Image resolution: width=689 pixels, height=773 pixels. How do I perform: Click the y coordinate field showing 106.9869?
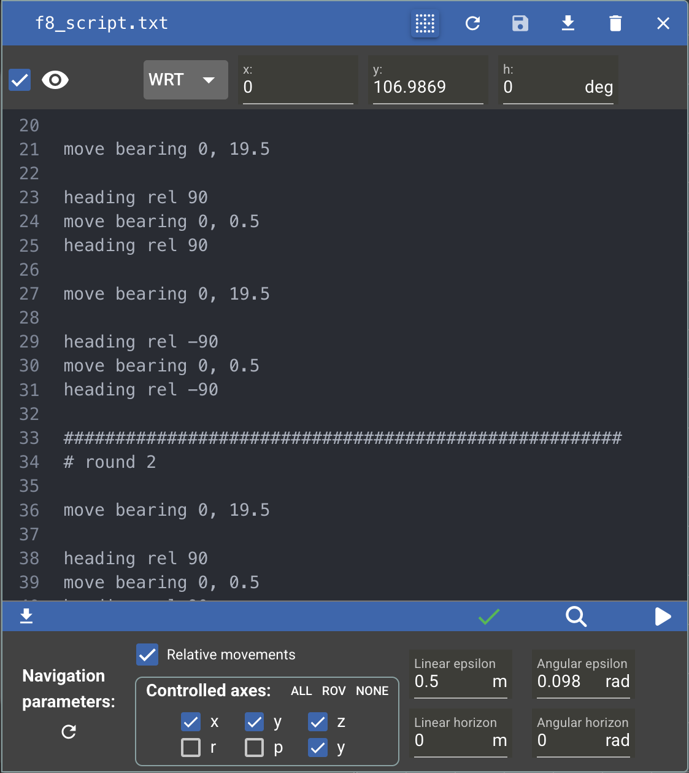click(427, 87)
